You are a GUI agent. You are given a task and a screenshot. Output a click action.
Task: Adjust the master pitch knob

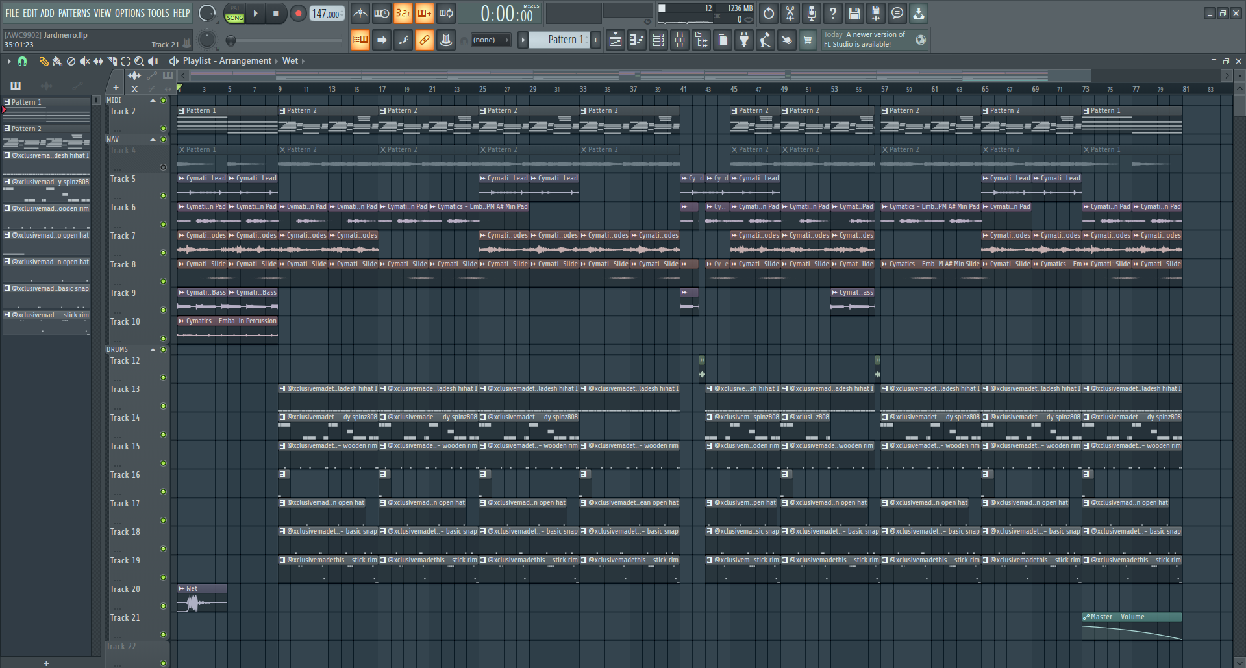[x=207, y=40]
